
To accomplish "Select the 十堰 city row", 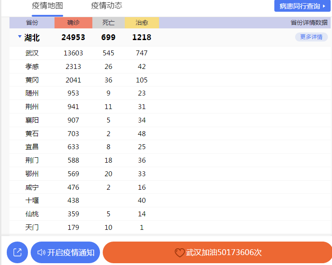I will point(32,201).
